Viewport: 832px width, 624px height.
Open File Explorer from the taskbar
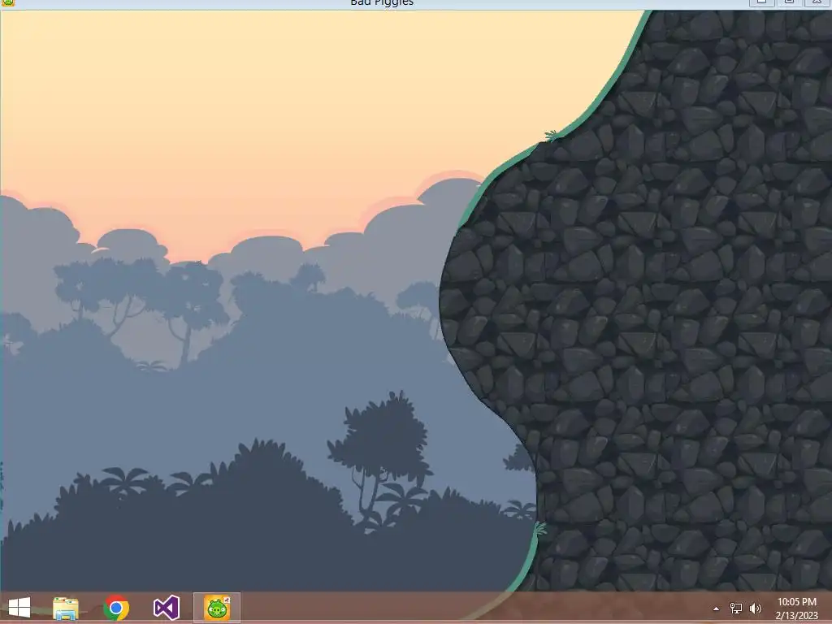(x=66, y=608)
